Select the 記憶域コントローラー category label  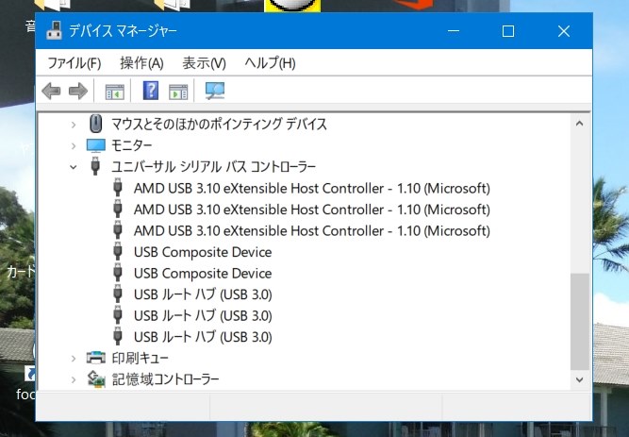point(165,379)
